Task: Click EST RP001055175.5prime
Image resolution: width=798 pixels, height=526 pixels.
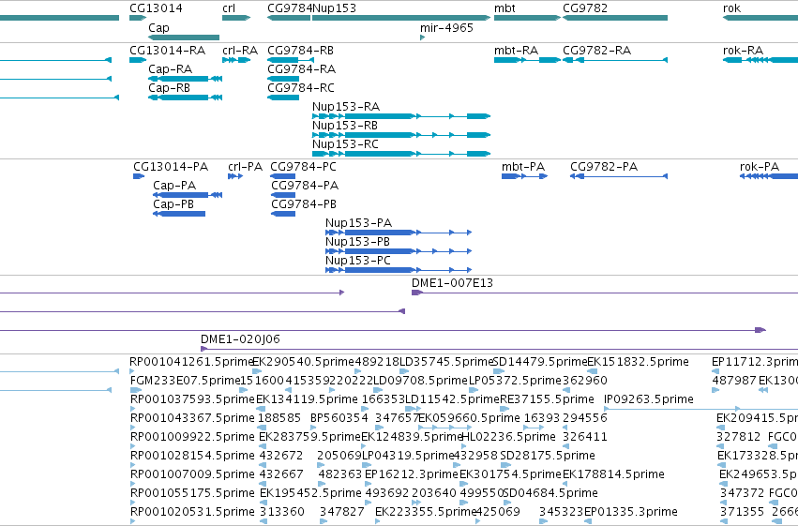Action: coord(192,493)
